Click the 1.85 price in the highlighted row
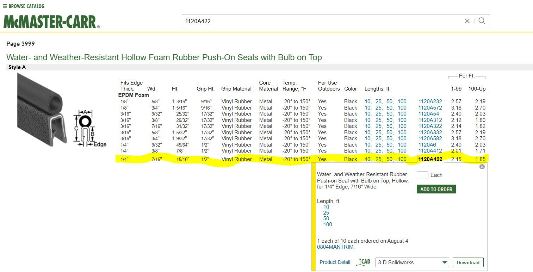Image resolution: width=533 pixels, height=272 pixels. pos(480,159)
